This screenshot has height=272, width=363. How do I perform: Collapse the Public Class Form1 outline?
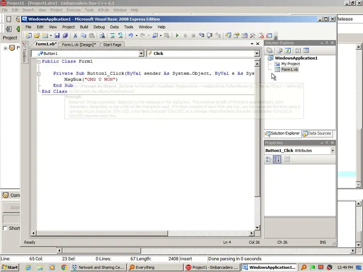[39, 62]
